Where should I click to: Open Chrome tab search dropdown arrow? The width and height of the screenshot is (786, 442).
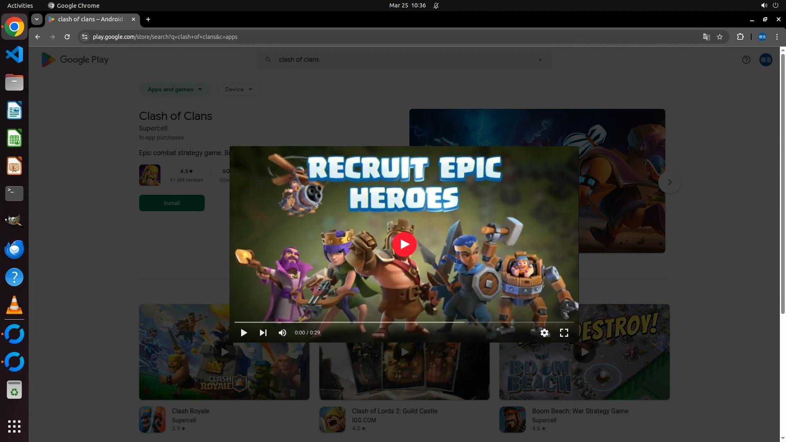click(37, 19)
